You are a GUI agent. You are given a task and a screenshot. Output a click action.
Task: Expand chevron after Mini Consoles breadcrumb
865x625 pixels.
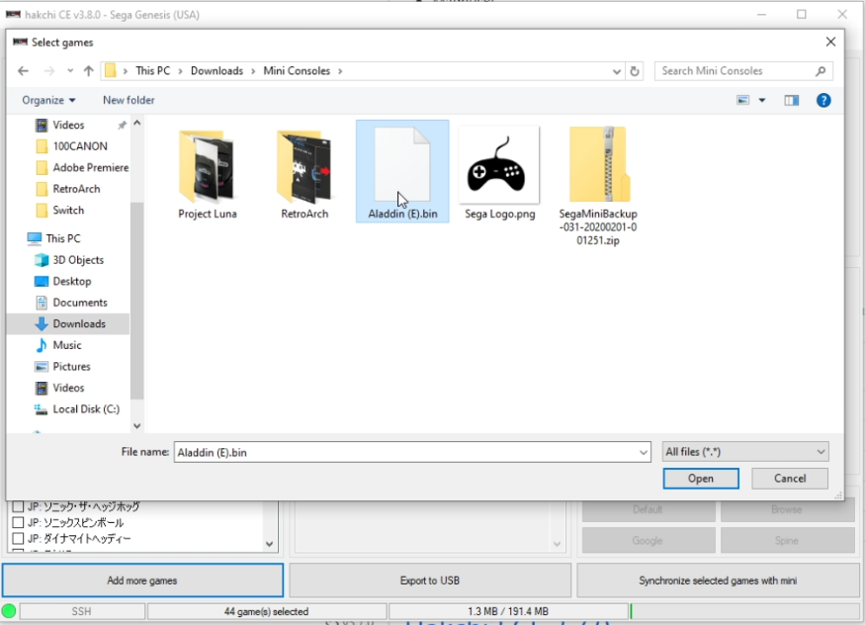click(x=340, y=71)
